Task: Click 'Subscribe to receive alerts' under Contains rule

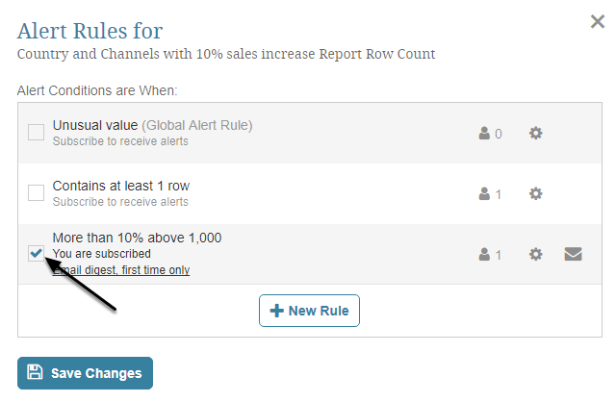Action: tap(120, 202)
